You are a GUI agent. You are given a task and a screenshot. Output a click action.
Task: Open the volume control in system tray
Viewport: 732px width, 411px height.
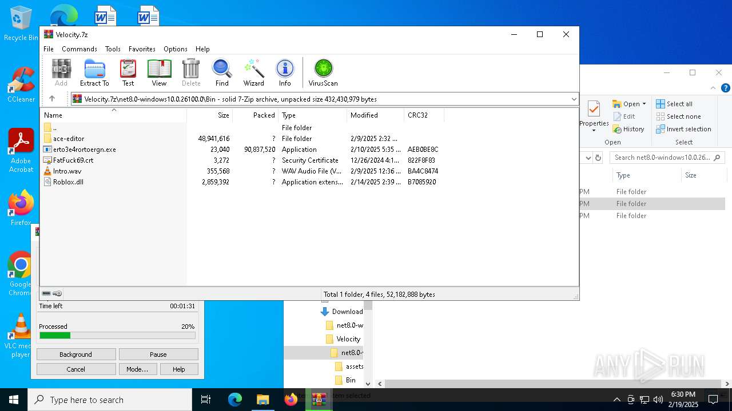point(658,400)
